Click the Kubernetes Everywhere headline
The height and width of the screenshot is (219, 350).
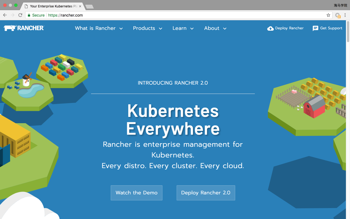point(173,120)
